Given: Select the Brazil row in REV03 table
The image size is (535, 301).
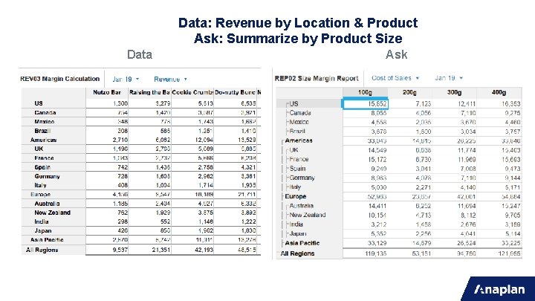Looking at the screenshot, I should (x=42, y=131).
